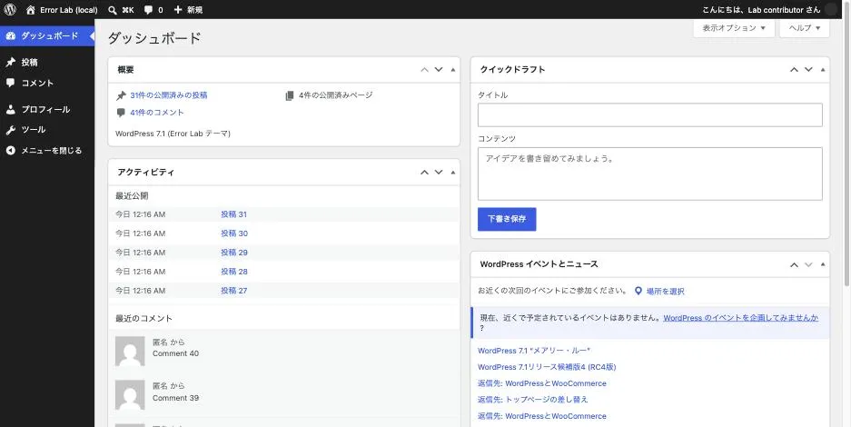Image resolution: width=851 pixels, height=427 pixels.
Task: Click the avatar thumbnail beside Comment 40
Action: tap(130, 351)
